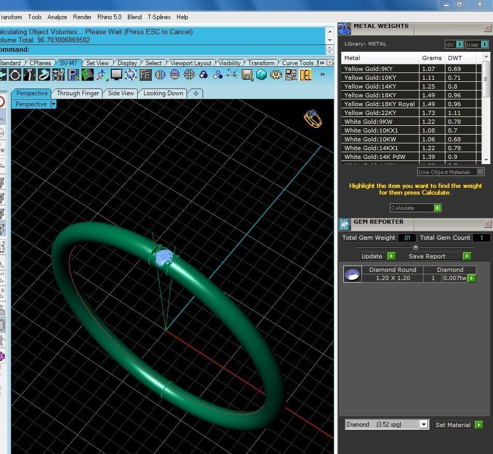
Task: Click the magenta gem icon in left sidebar
Action: point(2,356)
